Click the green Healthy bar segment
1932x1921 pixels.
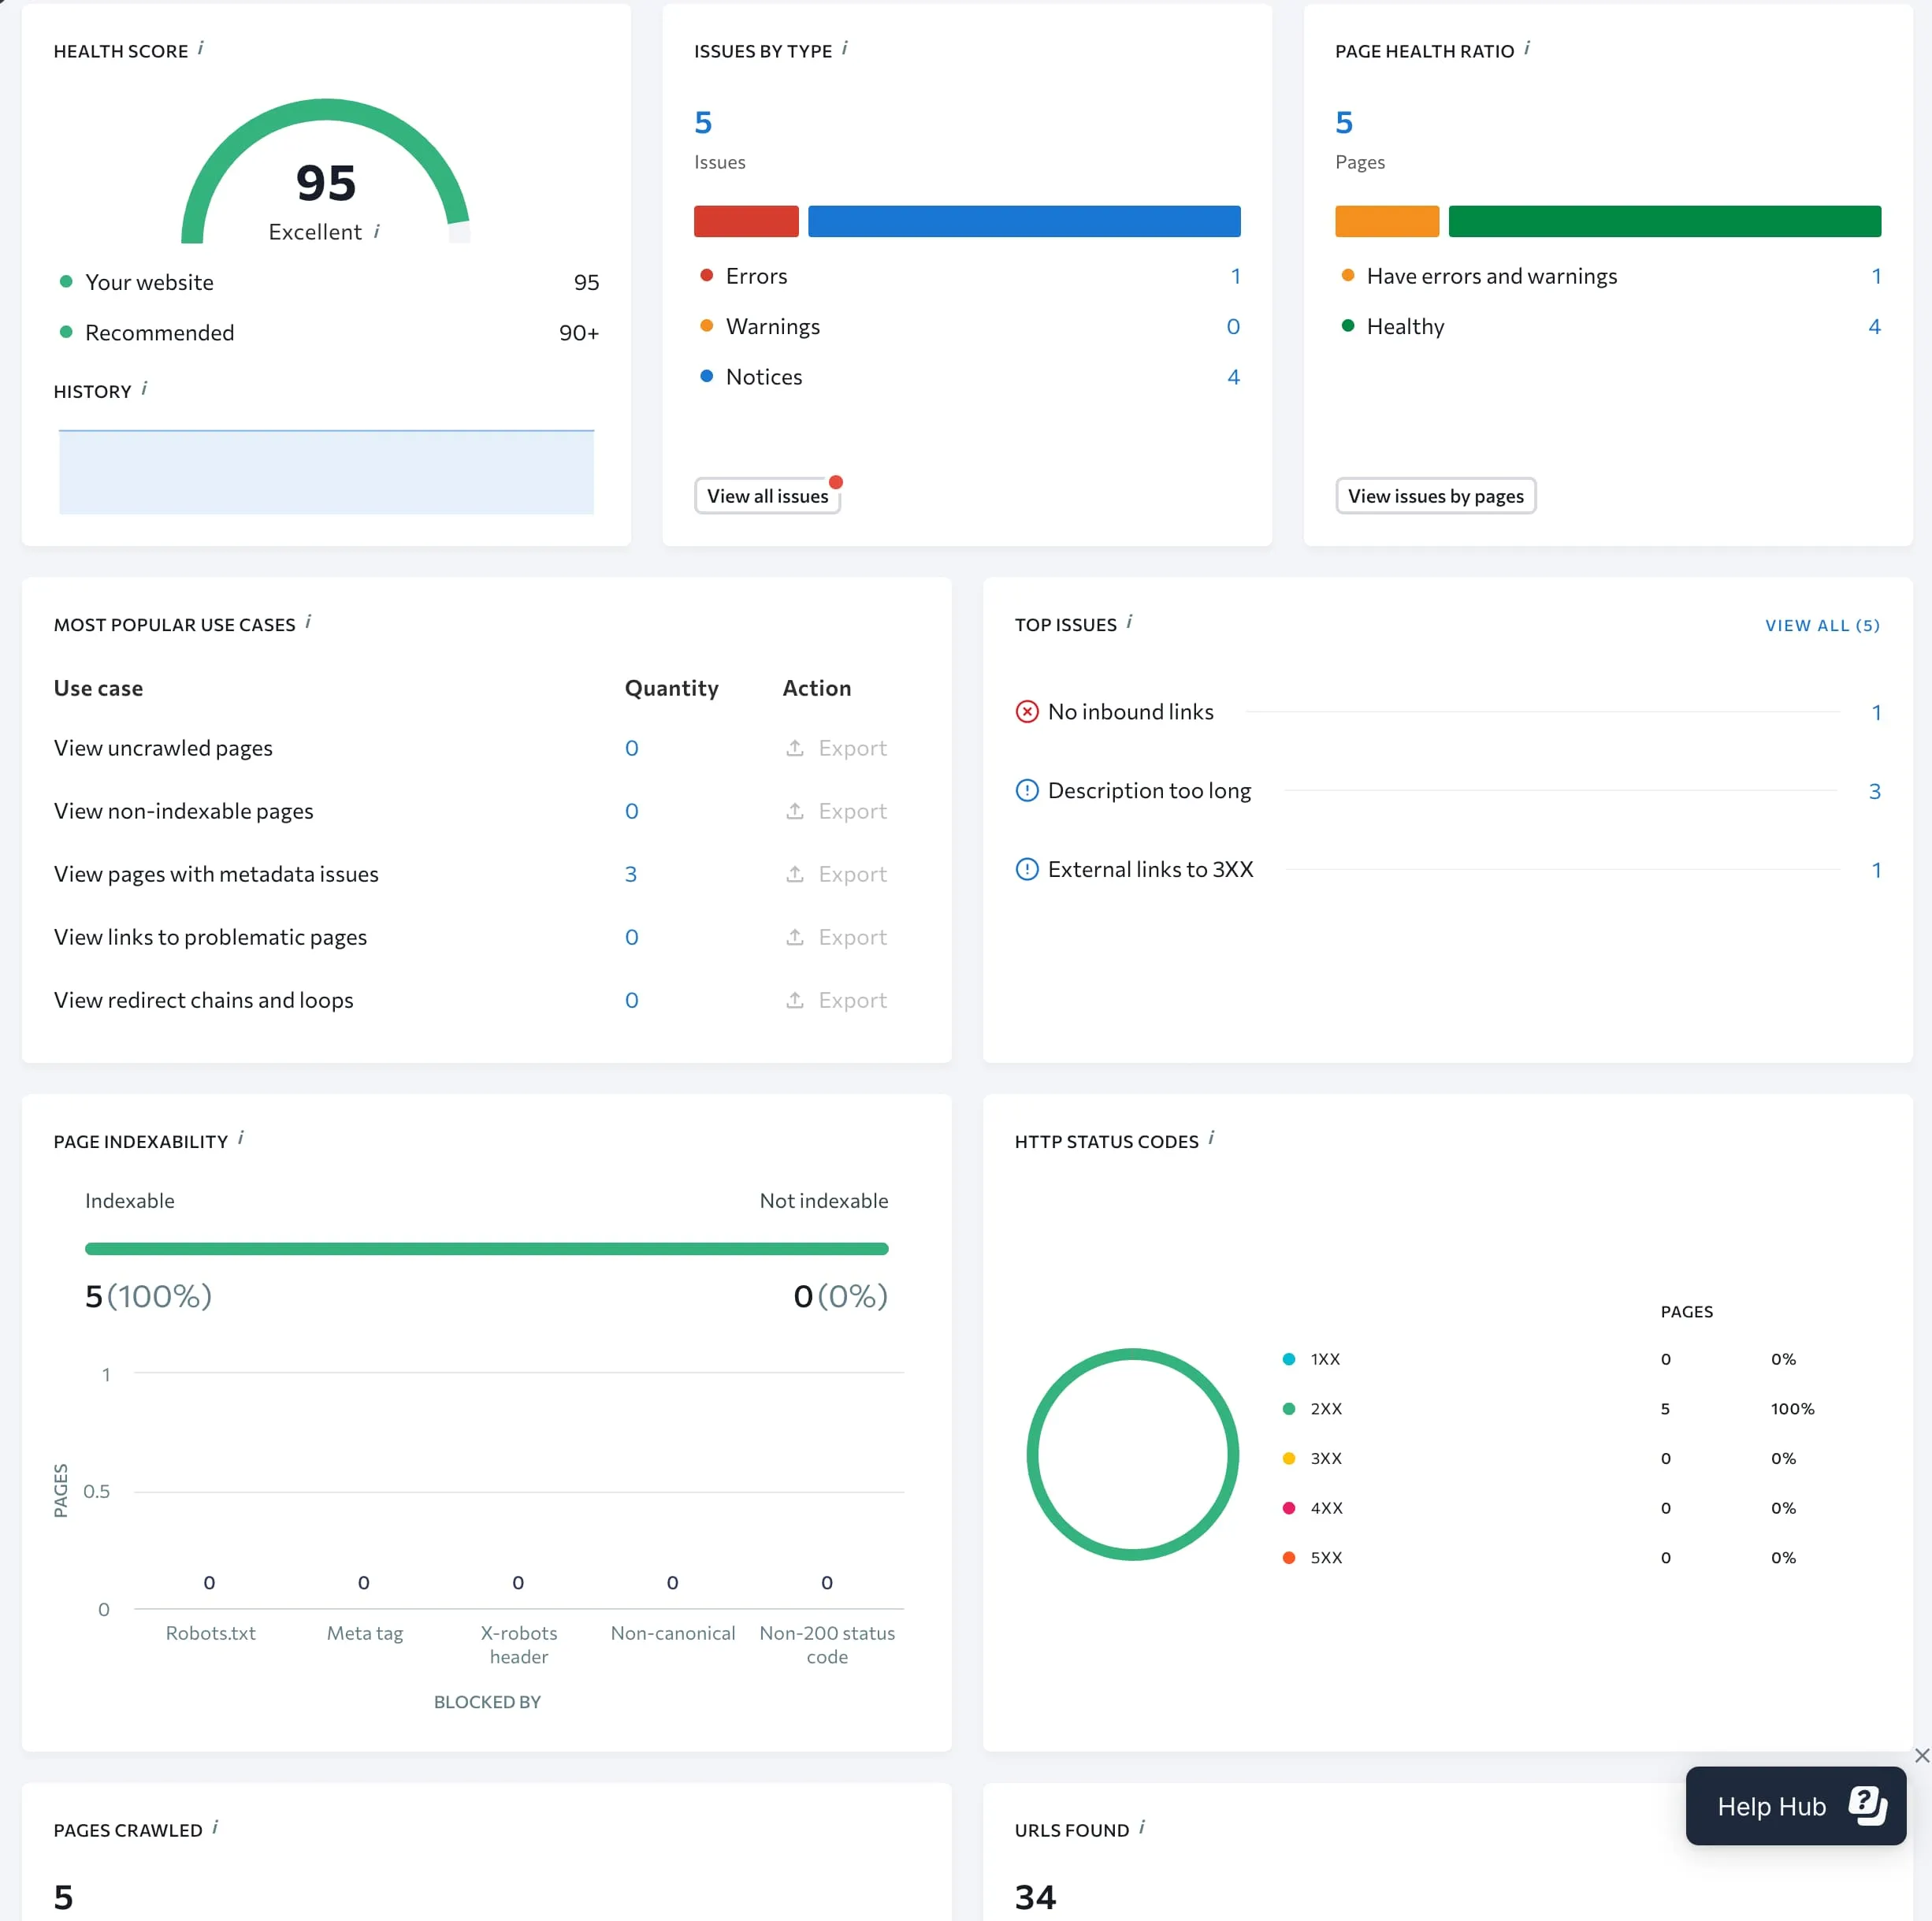pyautogui.click(x=1664, y=221)
